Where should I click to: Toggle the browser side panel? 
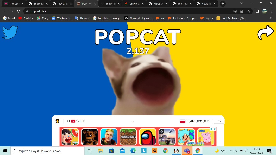(x=257, y=11)
